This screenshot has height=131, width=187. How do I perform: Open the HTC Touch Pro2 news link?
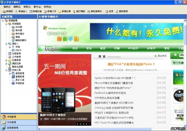114,123
